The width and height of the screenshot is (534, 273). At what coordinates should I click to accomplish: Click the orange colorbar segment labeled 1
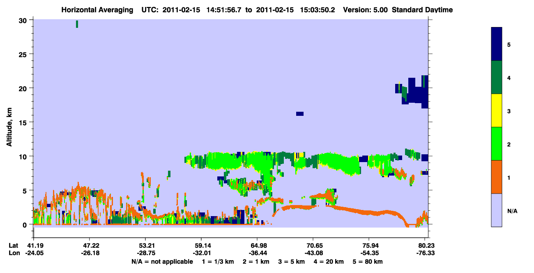click(x=496, y=177)
